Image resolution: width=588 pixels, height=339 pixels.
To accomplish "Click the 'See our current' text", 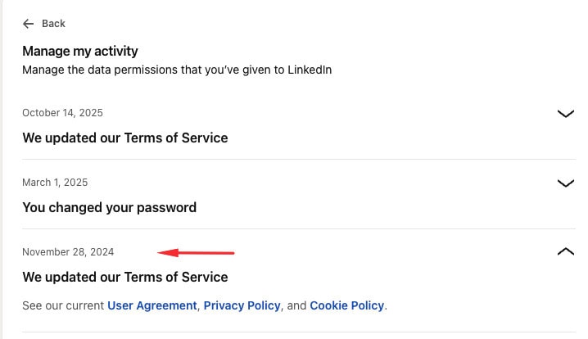I will 63,305.
